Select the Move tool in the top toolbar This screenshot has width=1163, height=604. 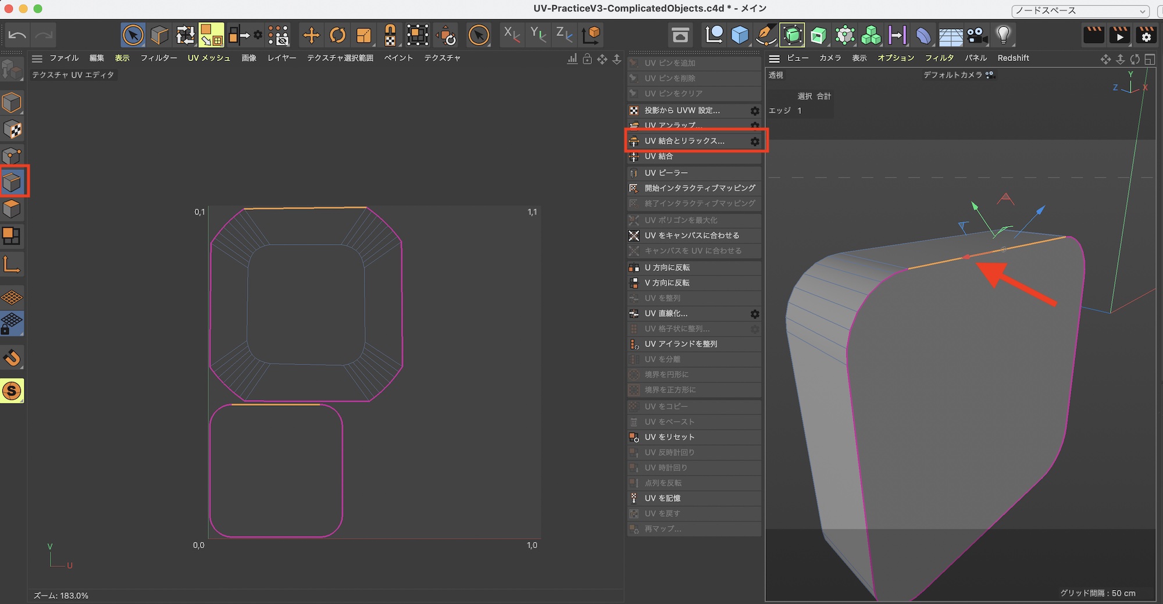(x=311, y=35)
